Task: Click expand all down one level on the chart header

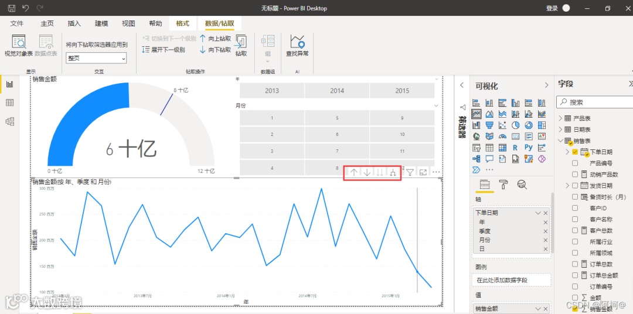Action: point(392,173)
